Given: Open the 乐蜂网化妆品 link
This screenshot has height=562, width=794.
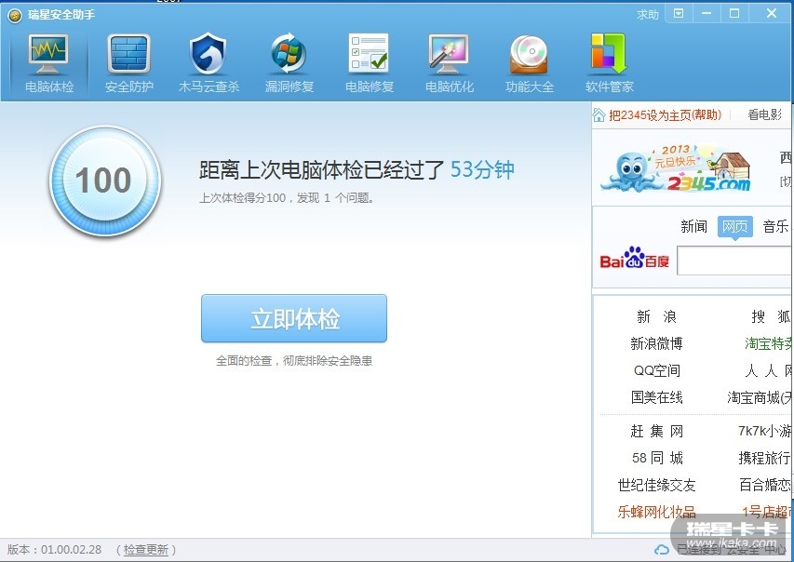Looking at the screenshot, I should pos(656,512).
